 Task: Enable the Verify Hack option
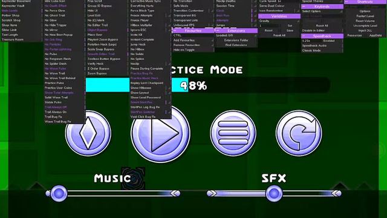[107, 64]
